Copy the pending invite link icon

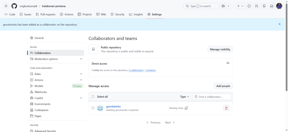pos(186,108)
